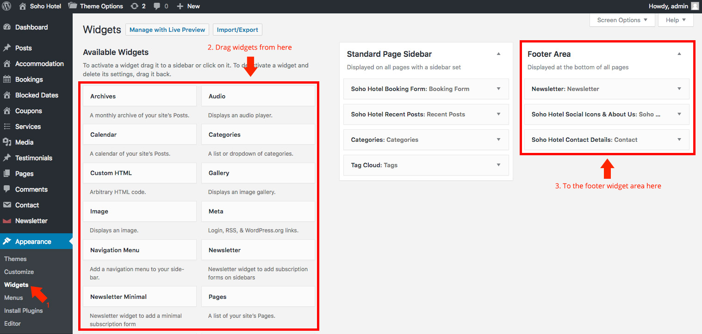Collapse the Footer Area panel
This screenshot has height=334, width=702.
679,54
